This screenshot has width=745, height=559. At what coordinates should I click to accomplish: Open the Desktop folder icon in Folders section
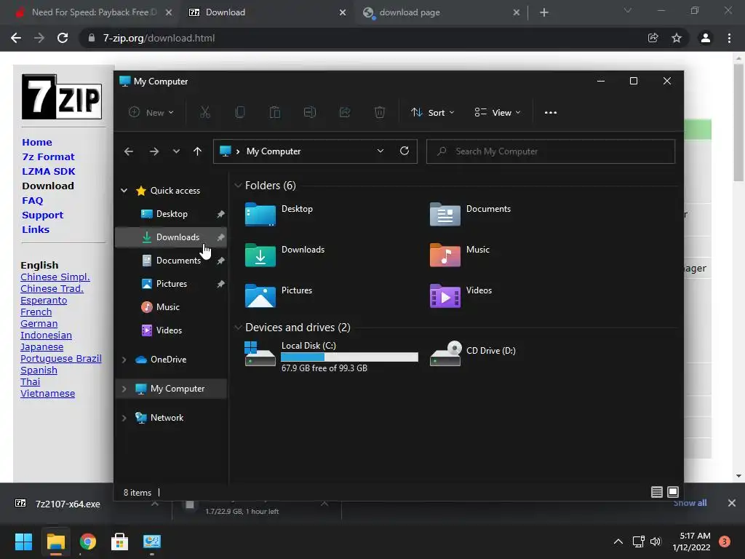(260, 214)
